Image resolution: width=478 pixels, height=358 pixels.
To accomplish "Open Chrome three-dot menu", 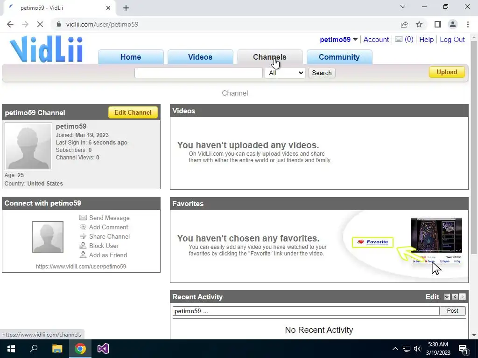I will (468, 24).
